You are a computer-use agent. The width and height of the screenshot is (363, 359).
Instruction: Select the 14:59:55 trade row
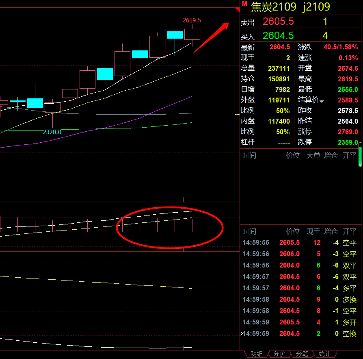tap(300, 243)
